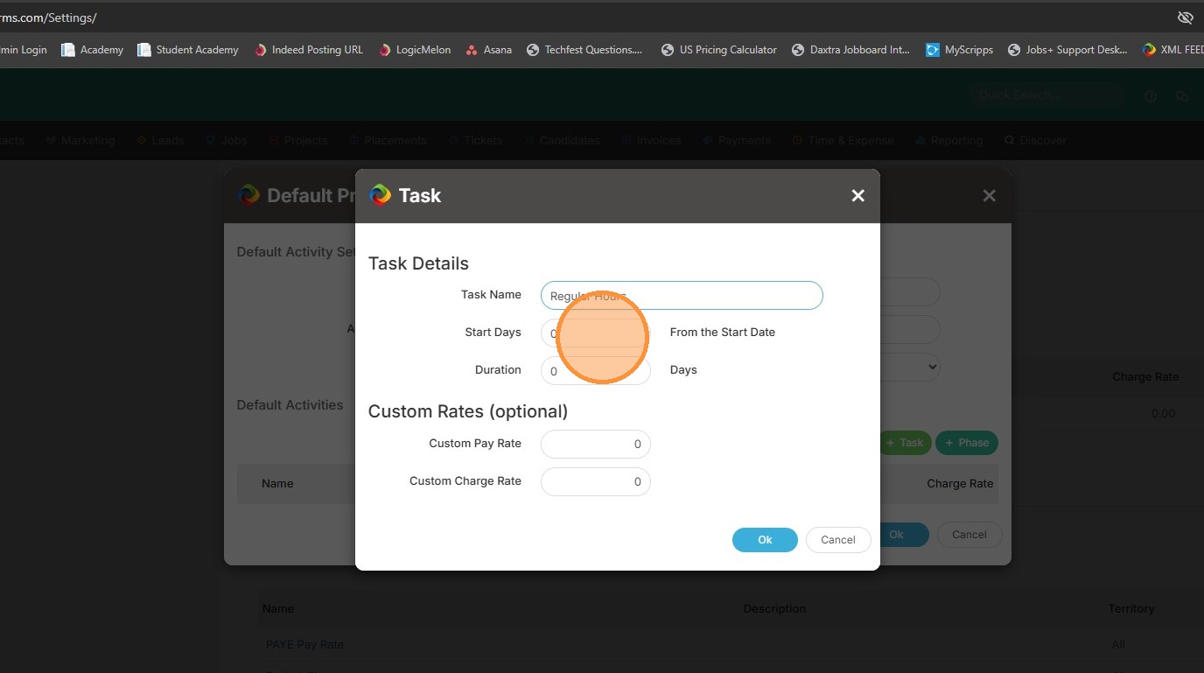Screen dimensions: 1204x673
Task: Open the US Pricing Calculator bookmark
Action: [719, 50]
